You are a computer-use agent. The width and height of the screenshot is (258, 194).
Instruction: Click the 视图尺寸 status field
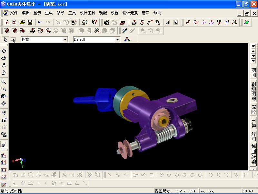(176, 191)
